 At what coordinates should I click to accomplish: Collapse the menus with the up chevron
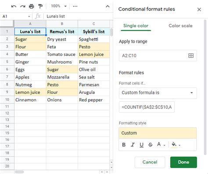108,6
